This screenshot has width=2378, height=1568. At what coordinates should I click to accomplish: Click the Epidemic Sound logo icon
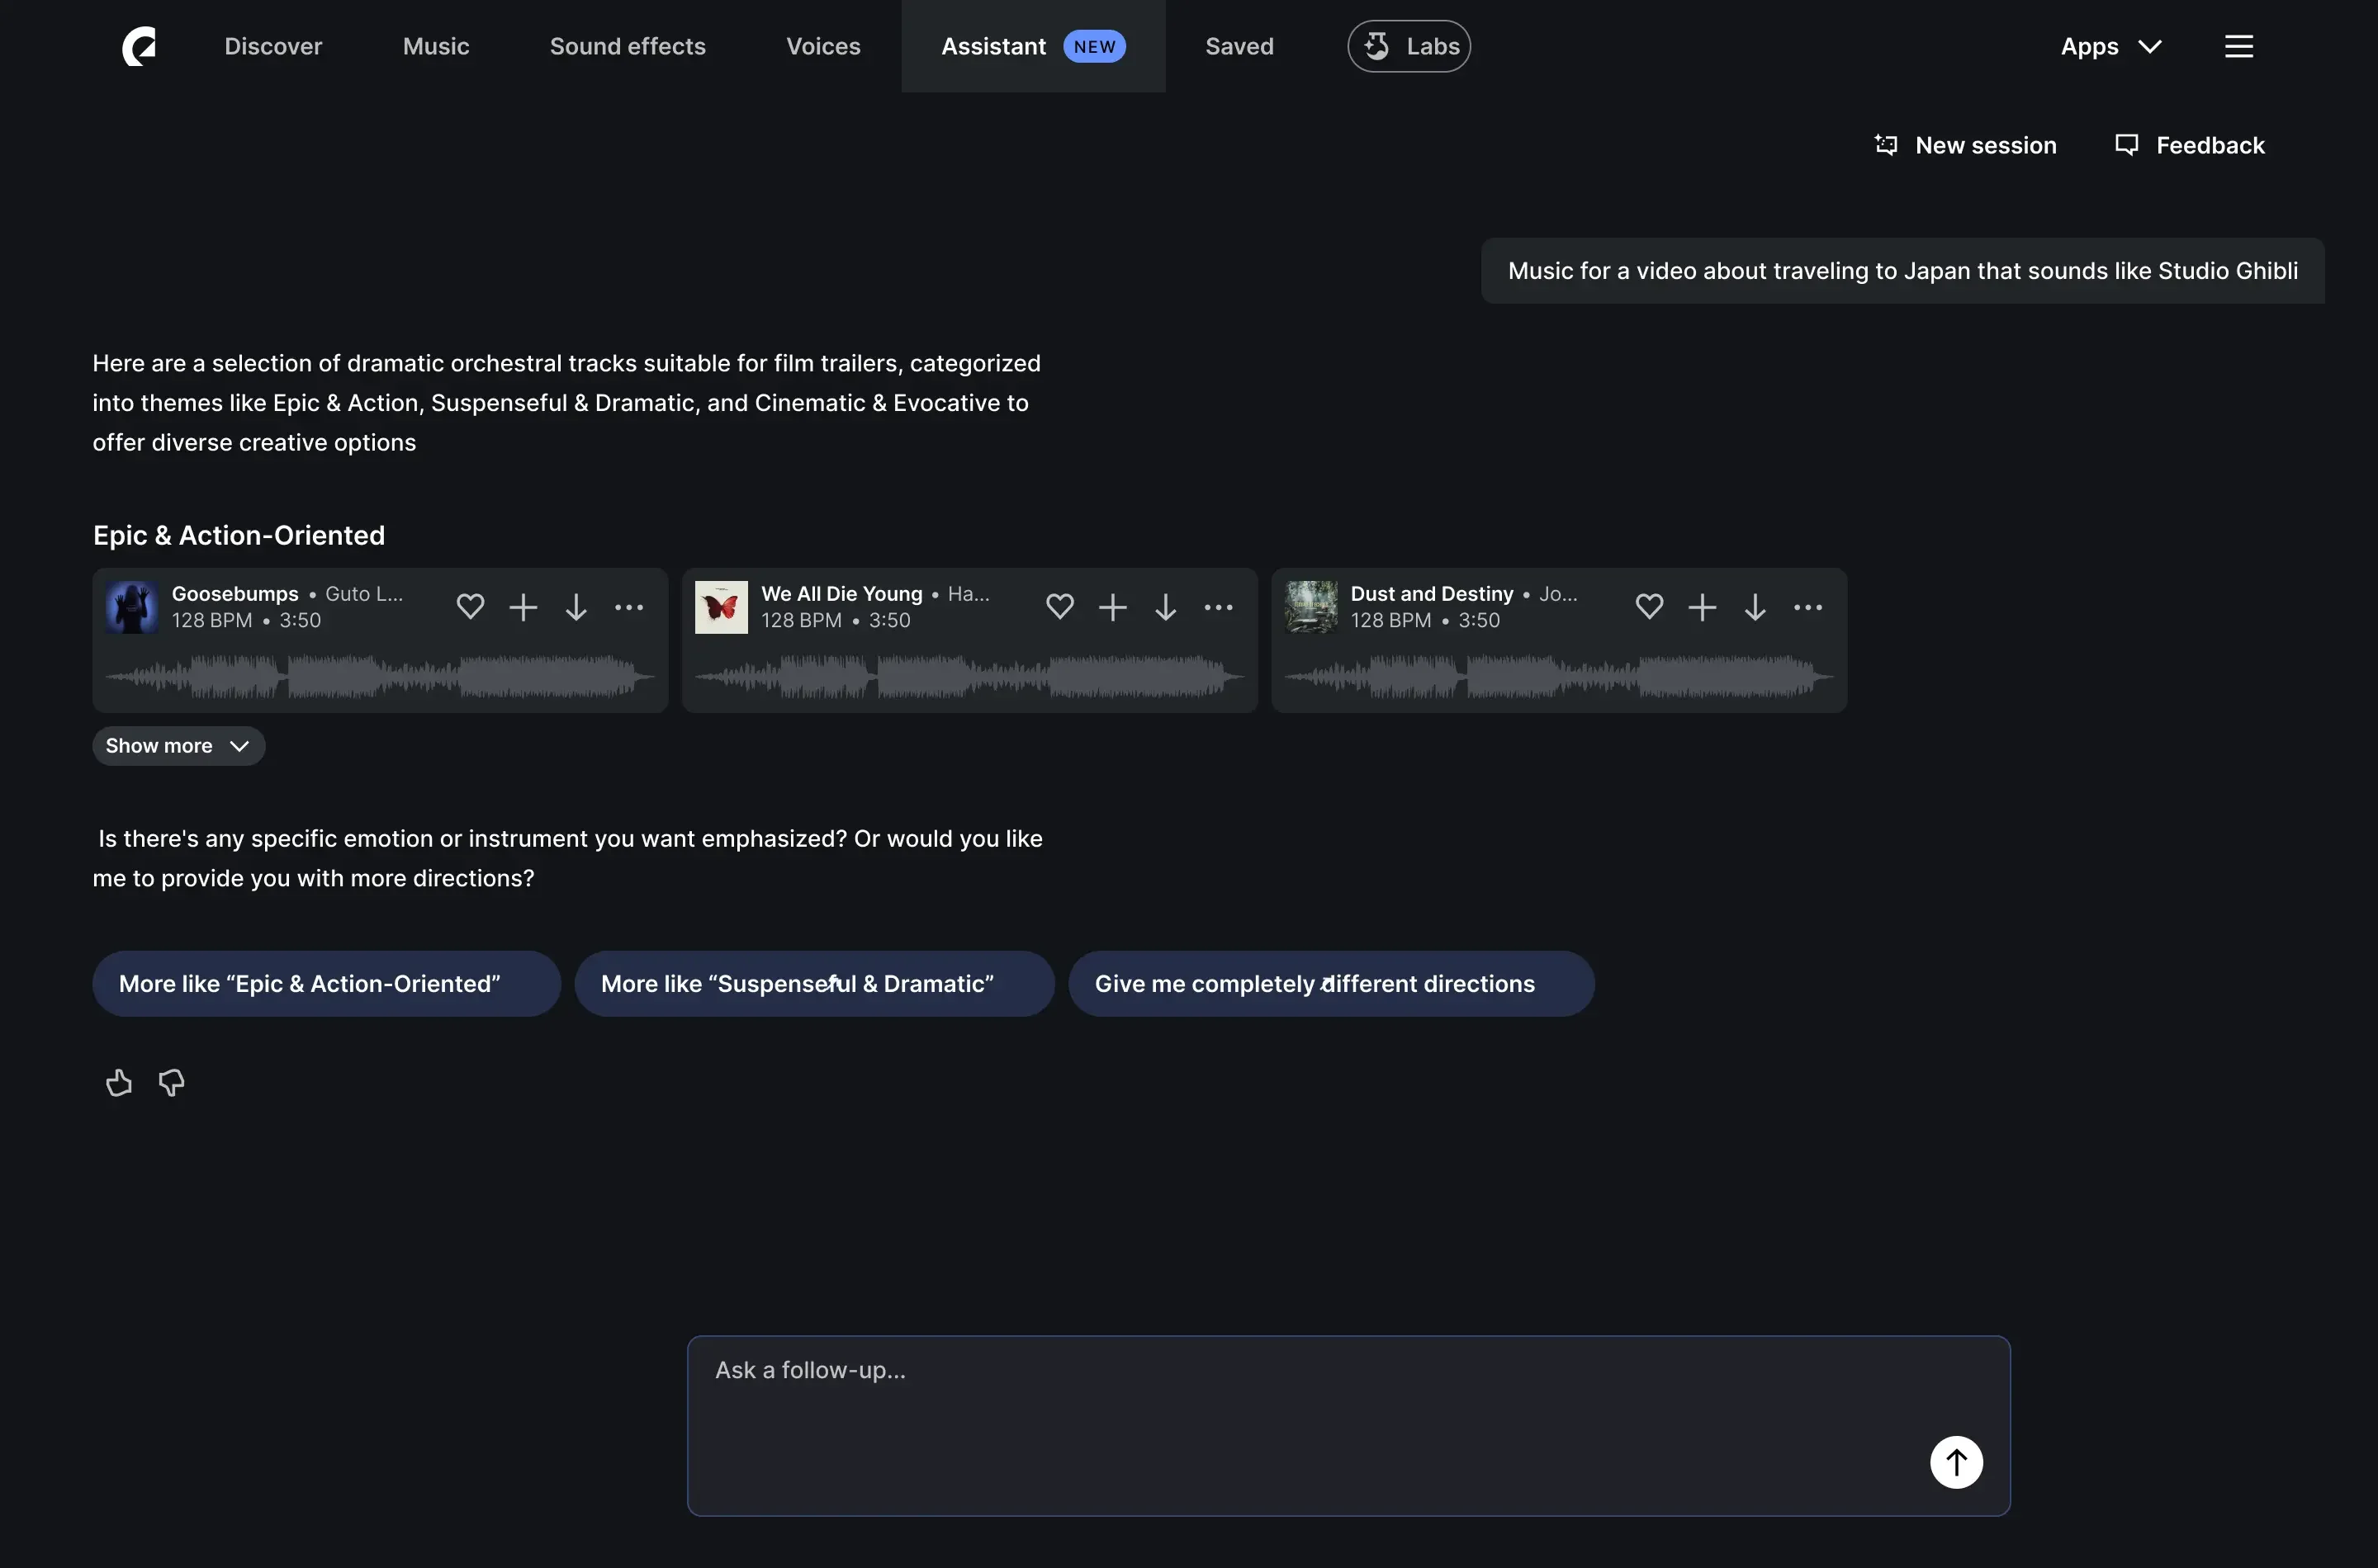click(139, 46)
